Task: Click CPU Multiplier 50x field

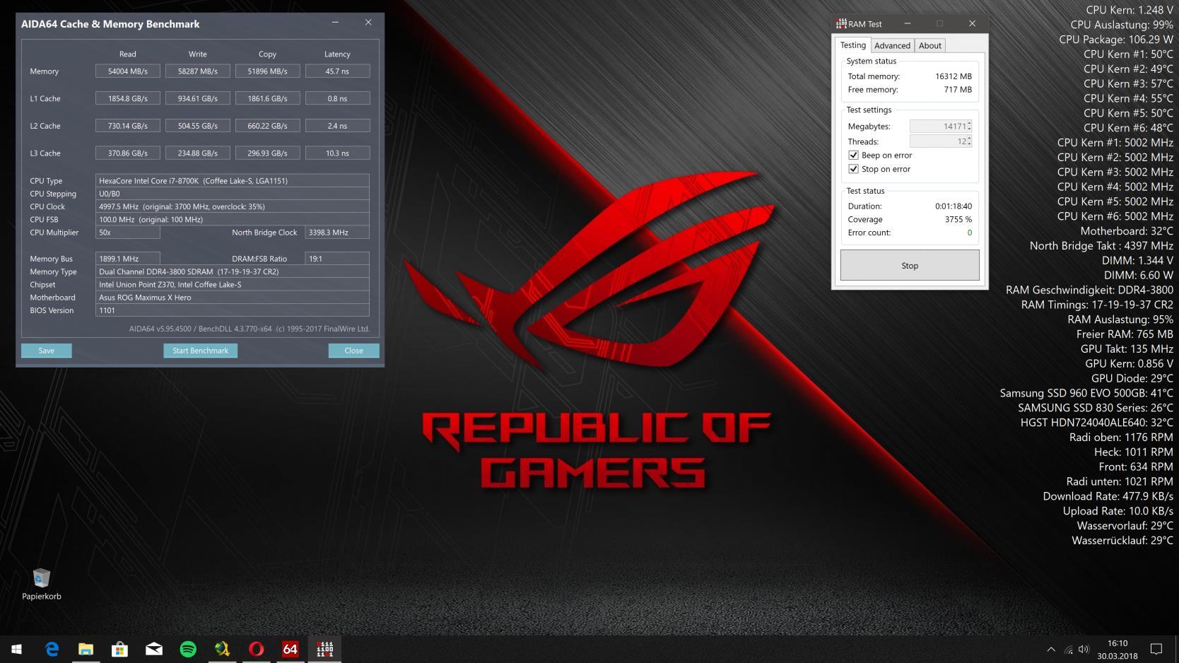Action: point(128,232)
